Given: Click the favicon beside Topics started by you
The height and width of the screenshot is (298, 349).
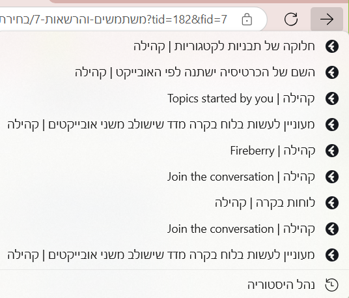Looking at the screenshot, I should click(x=332, y=98).
